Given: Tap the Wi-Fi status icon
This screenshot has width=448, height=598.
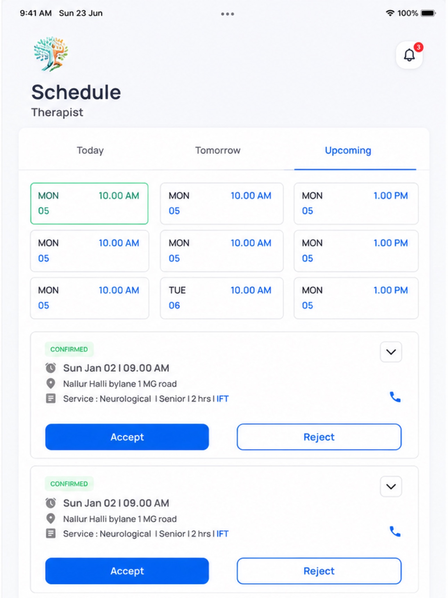Looking at the screenshot, I should point(390,13).
